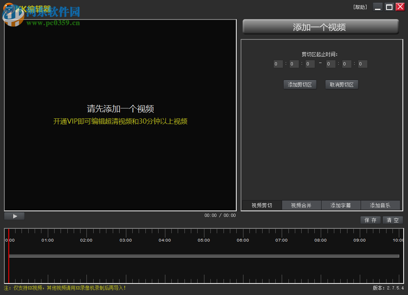Click the yellow VIP upgrade text

point(120,121)
